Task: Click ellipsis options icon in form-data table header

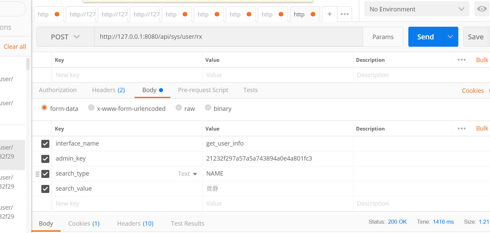Action: tap(461, 129)
